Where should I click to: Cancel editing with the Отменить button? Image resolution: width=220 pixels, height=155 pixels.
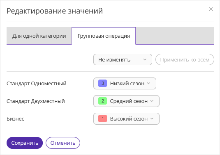(63, 143)
